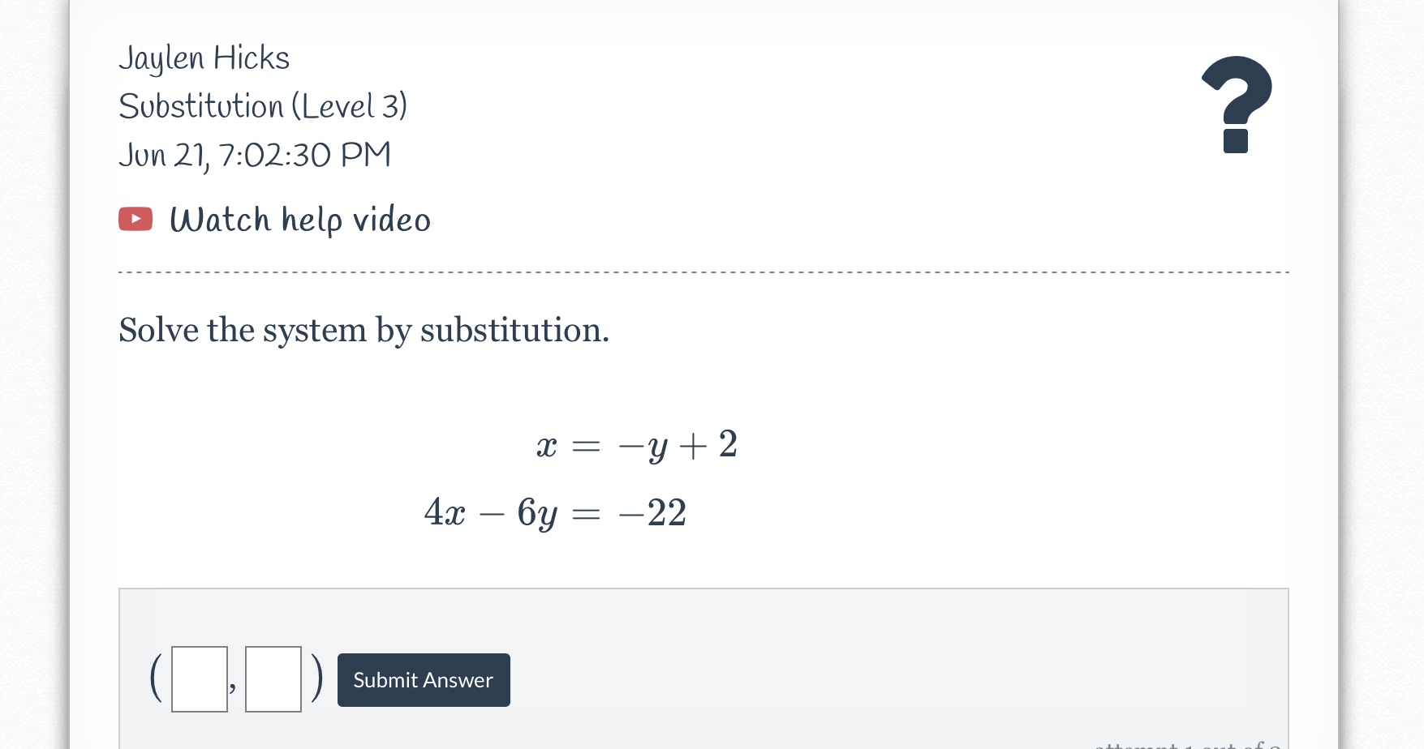Viewport: 1424px width, 749px height.
Task: Click the student name Jaylen Hicks
Action: pos(204,57)
